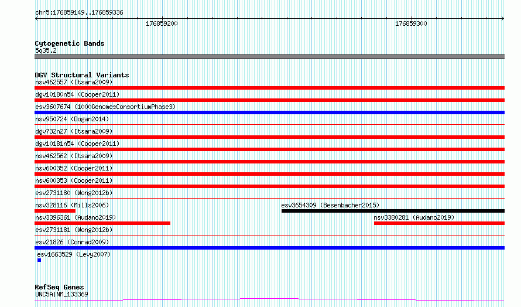Open the nsv600353 (Cooper2011) label
This screenshot has width=521, height=307.
tap(74, 180)
